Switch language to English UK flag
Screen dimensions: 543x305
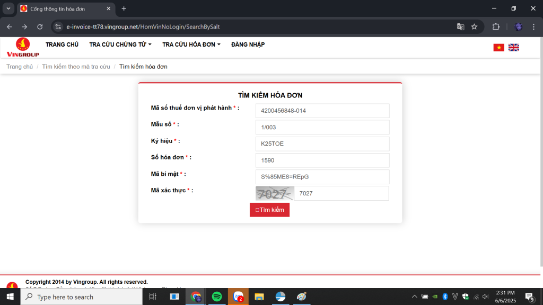[513, 47]
